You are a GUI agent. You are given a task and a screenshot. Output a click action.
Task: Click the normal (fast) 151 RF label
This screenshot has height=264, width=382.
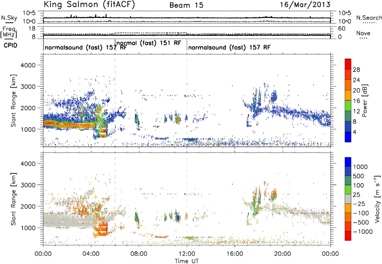pyautogui.click(x=149, y=43)
